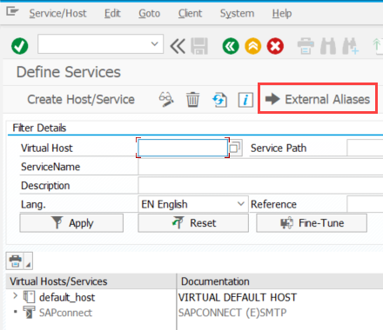Expand the default_host tree node
This screenshot has width=383, height=330.
15,296
